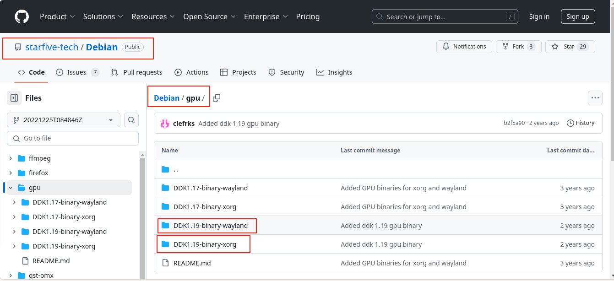Collapse the file tree side panel
Viewport: 614px width, 281px height.
click(14, 98)
